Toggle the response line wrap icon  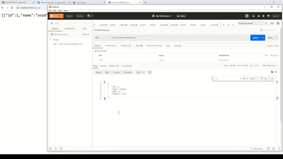point(149,72)
